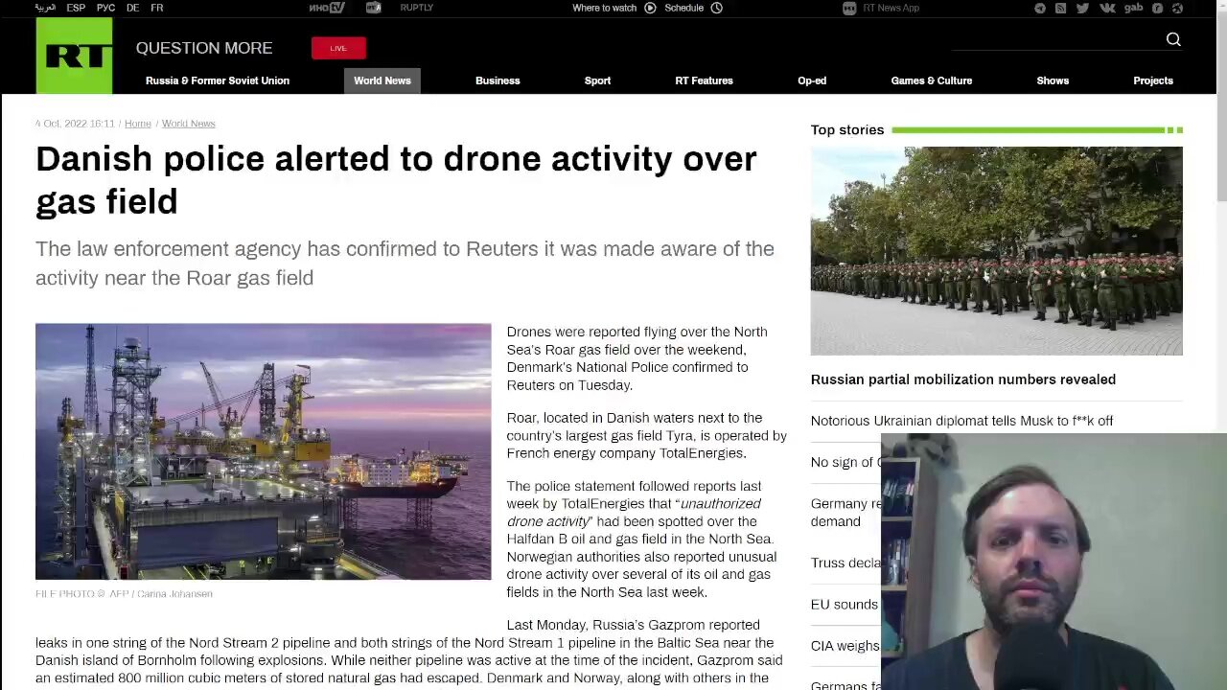This screenshot has width=1227, height=690.
Task: Click the 'QUESTION MORE' slogan text
Action: [204, 48]
